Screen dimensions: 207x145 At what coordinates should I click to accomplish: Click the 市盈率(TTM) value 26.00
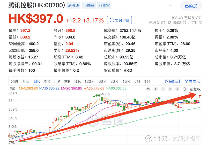(185, 44)
